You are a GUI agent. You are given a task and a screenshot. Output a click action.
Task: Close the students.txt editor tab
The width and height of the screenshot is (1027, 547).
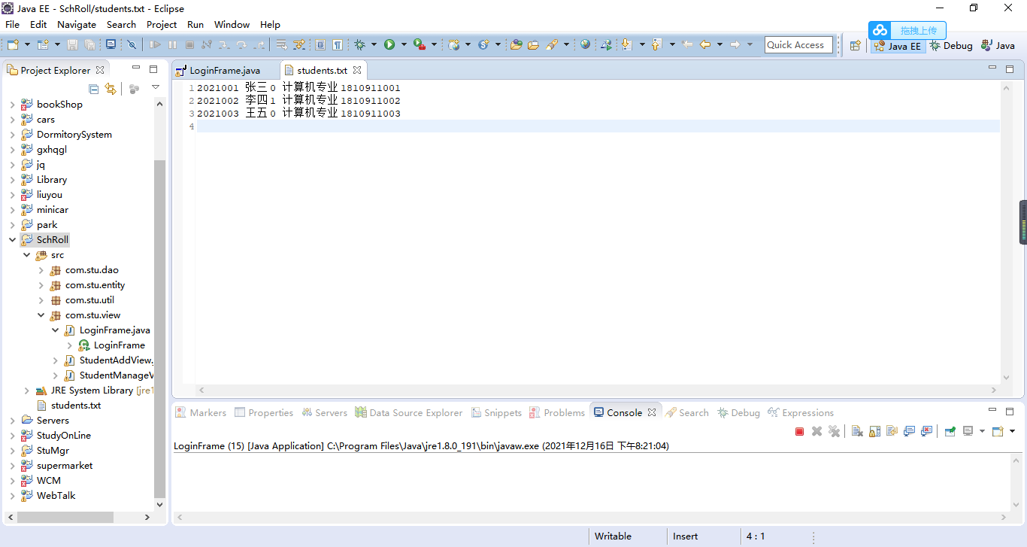tap(357, 70)
